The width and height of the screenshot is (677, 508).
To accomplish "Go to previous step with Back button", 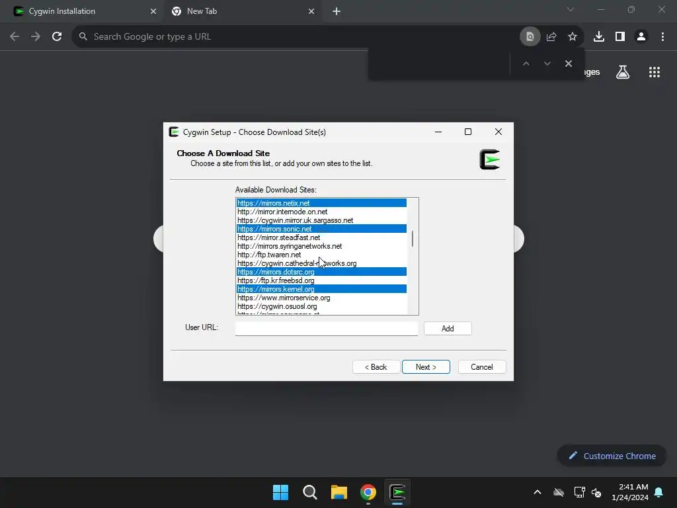I will coord(376,366).
